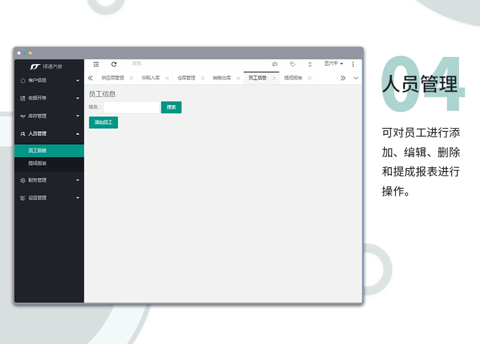480x344 pixels.
Task: Click the icon beside 库存管理
Action: (23, 116)
